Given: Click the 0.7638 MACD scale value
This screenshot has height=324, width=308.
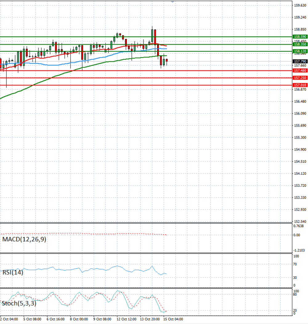Looking at the screenshot, I should (x=298, y=226).
